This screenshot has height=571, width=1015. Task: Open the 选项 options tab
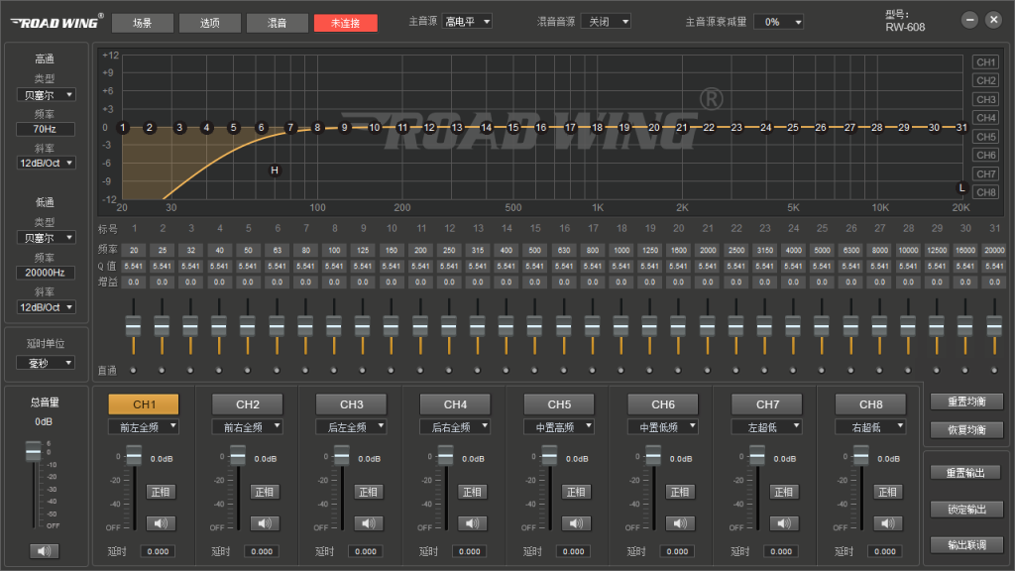pos(210,23)
